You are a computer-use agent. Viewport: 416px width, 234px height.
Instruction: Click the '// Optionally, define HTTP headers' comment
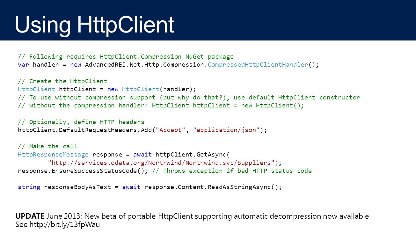81,122
